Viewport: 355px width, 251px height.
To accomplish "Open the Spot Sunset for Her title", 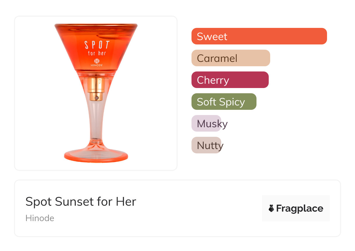I will [81, 202].
